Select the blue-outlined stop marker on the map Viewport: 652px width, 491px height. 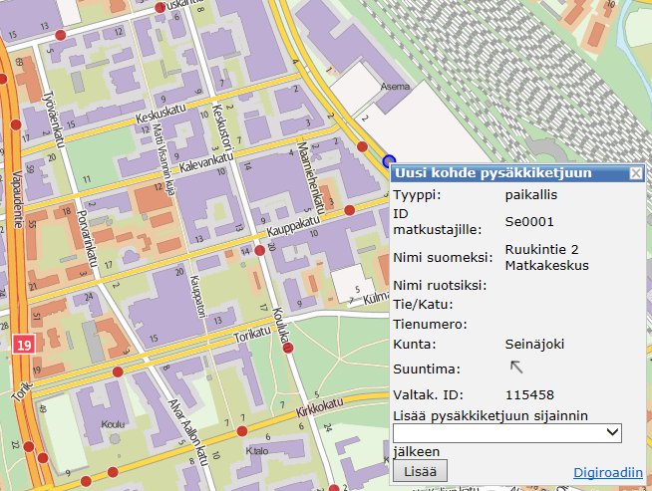click(x=389, y=160)
